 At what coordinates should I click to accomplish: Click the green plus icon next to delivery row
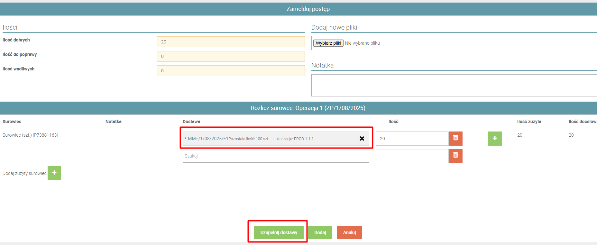[x=495, y=138]
